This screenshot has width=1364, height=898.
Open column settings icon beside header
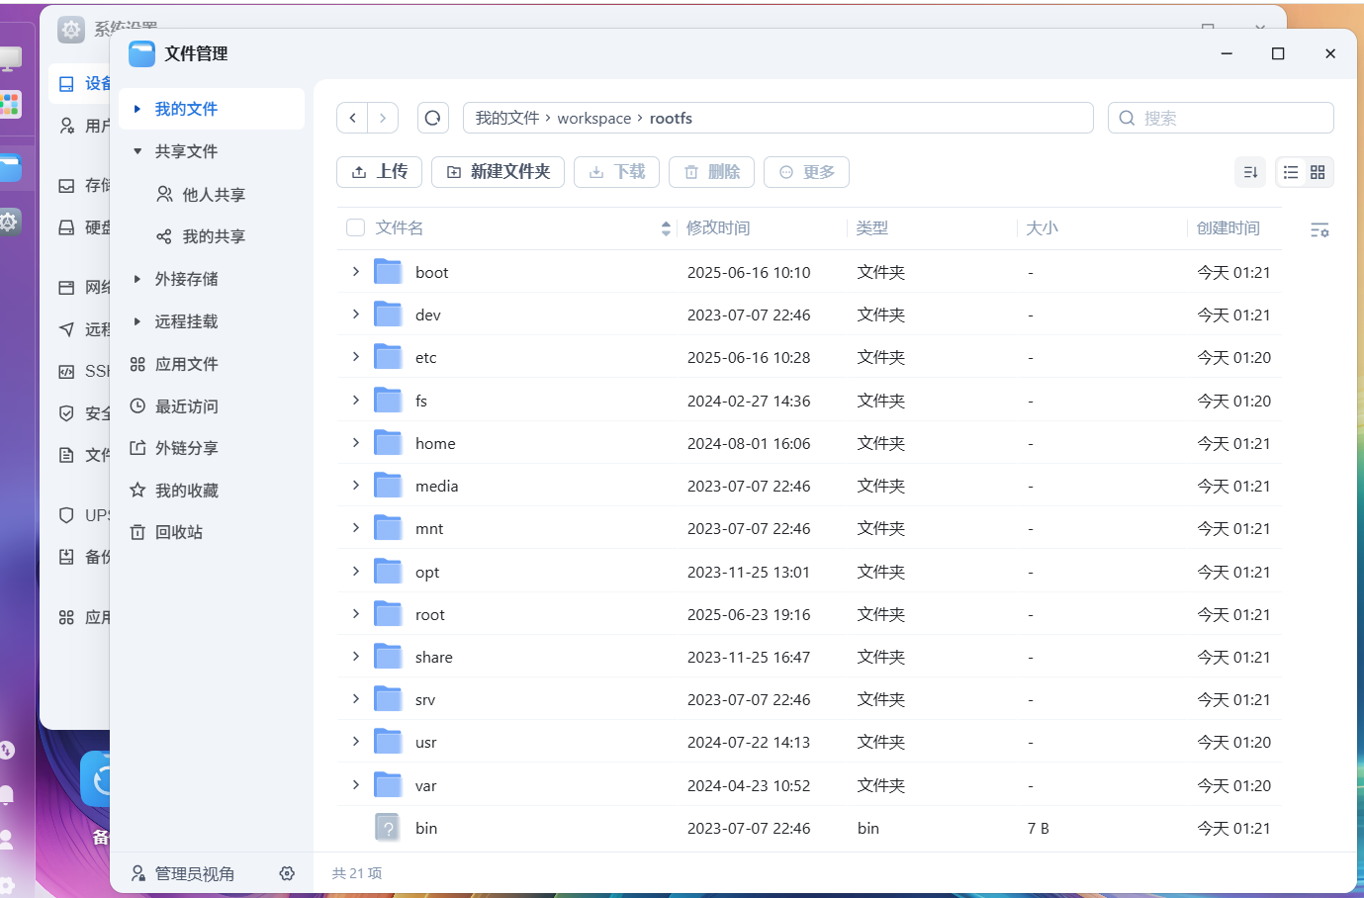click(1319, 229)
